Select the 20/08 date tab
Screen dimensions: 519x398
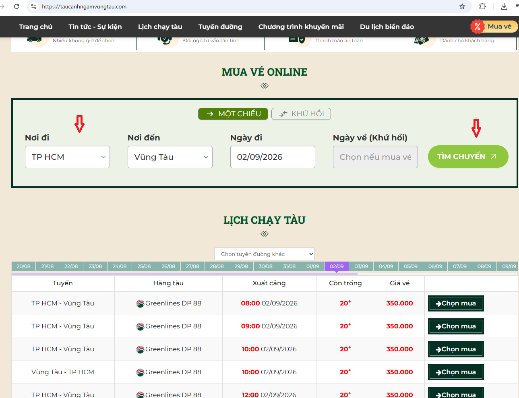coord(23,266)
